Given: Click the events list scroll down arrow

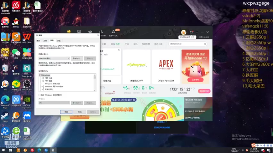Looking at the screenshot, I should (95, 90).
